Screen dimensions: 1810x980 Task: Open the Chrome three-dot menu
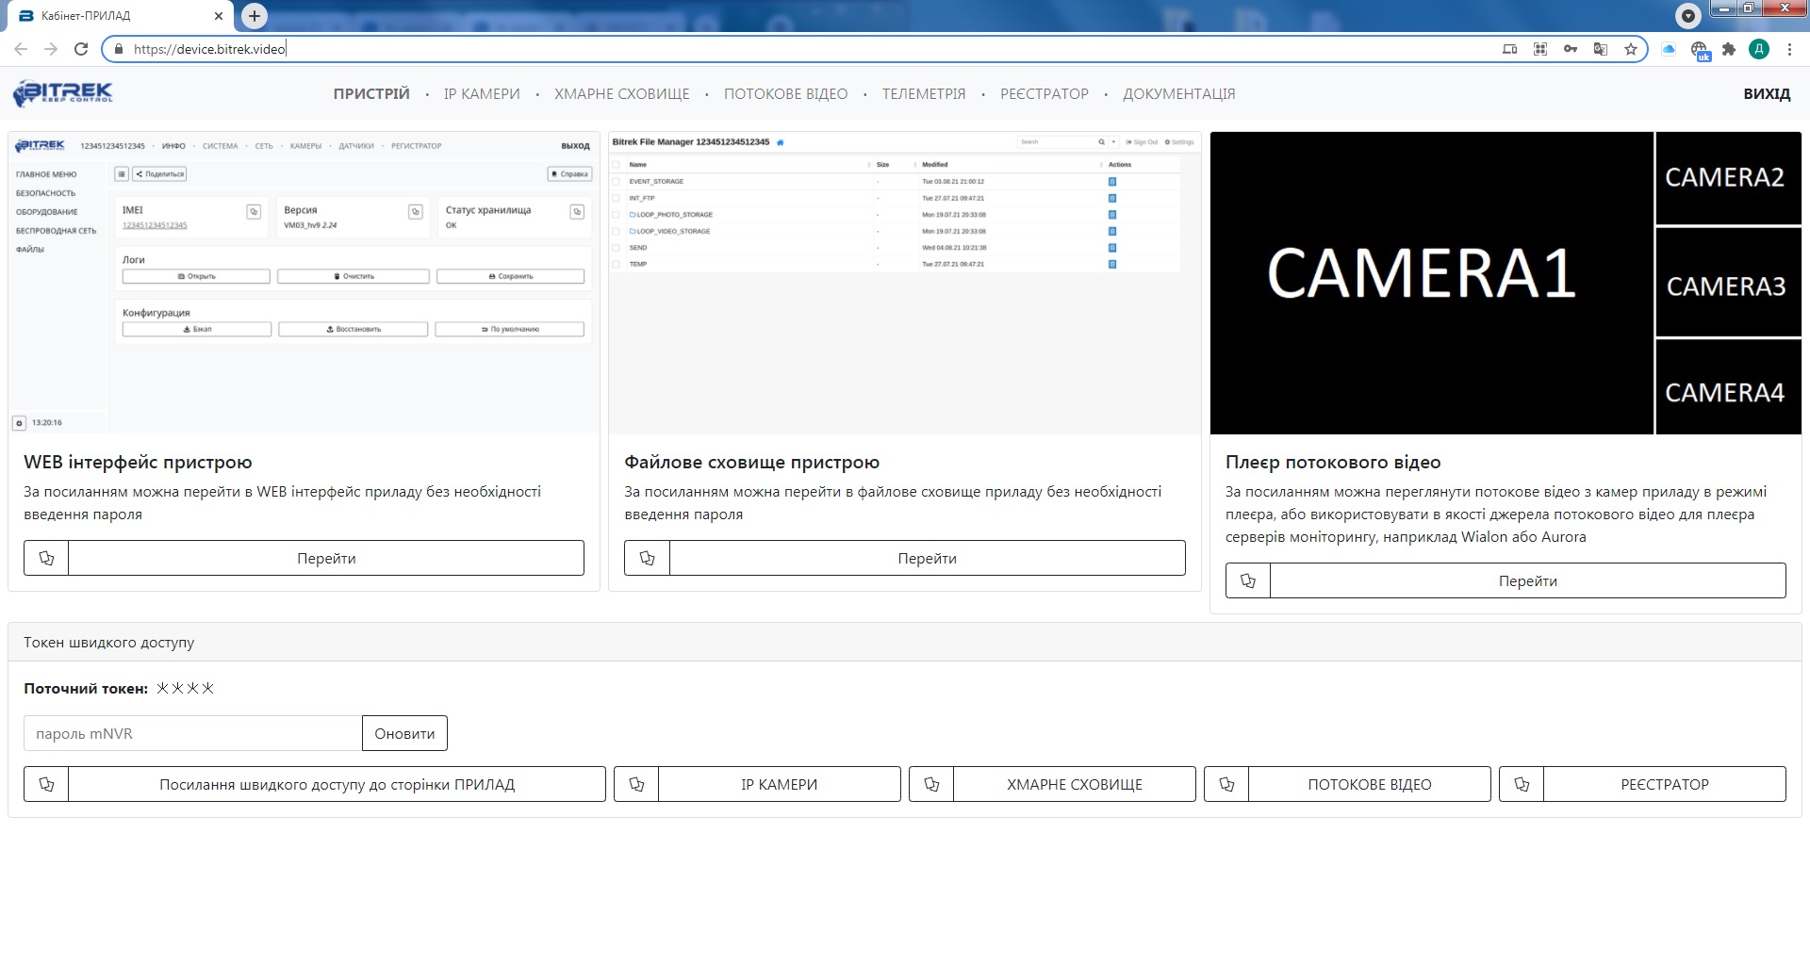(x=1789, y=49)
